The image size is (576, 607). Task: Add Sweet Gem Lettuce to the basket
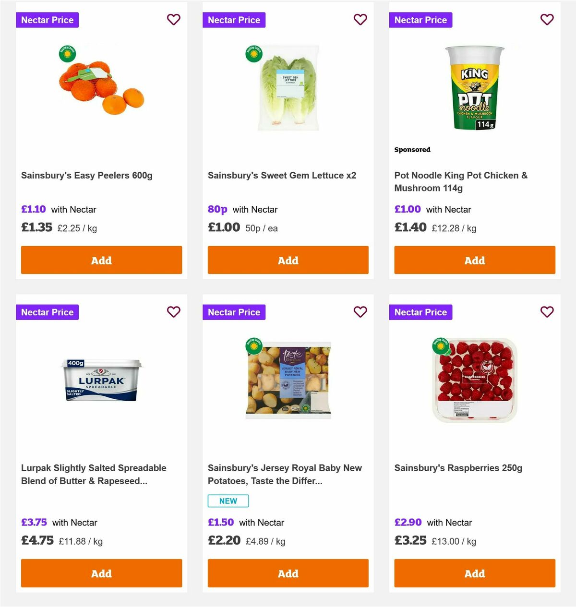(x=288, y=260)
